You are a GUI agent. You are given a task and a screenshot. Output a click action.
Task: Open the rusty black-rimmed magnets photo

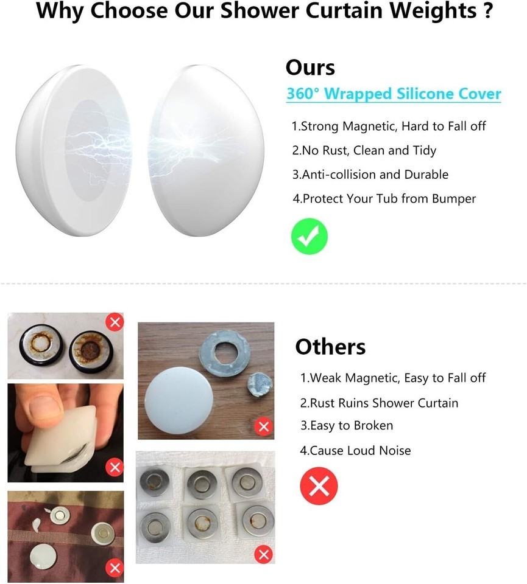(x=66, y=346)
